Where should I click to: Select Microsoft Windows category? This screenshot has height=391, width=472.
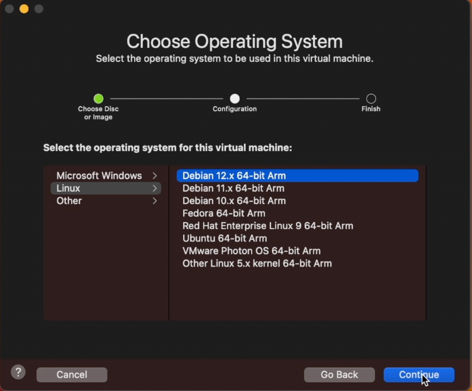click(x=106, y=176)
